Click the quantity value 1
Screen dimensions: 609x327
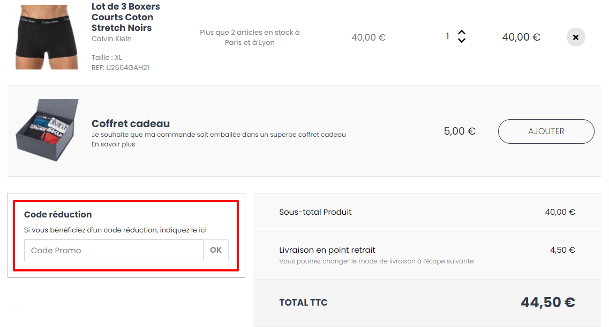click(x=448, y=36)
